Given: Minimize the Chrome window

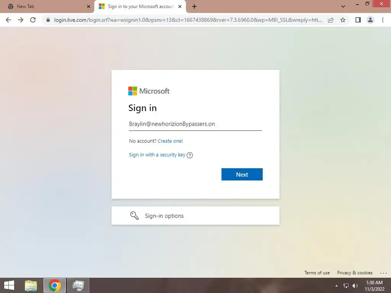Looking at the screenshot, I should tap(357, 4).
